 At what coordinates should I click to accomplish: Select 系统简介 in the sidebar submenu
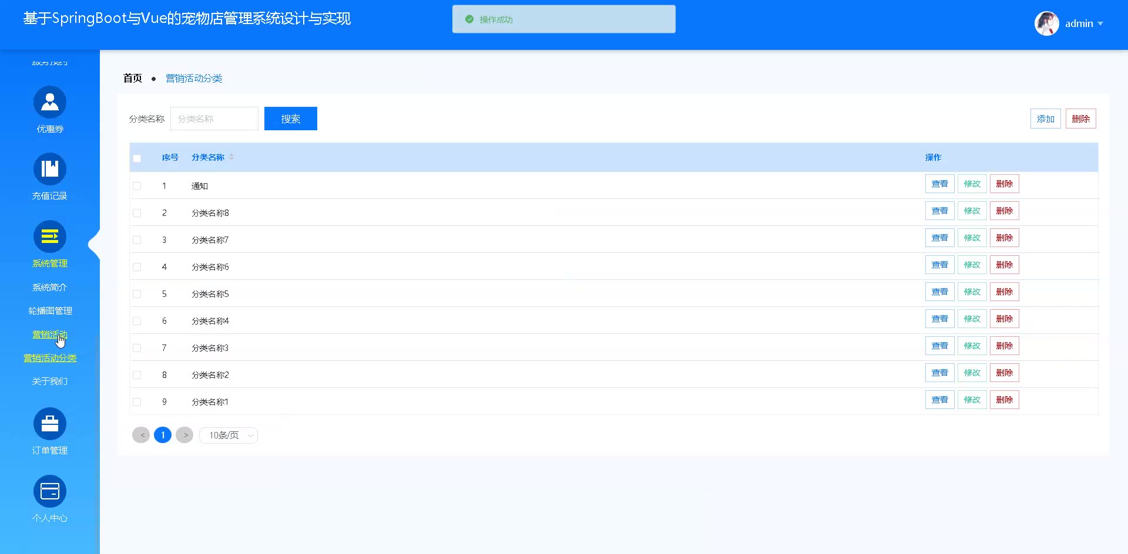click(x=50, y=288)
